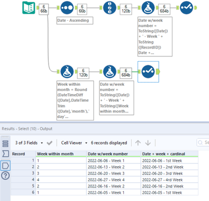Click the 6 records displayed label
The image size is (209, 201).
pyautogui.click(x=109, y=143)
